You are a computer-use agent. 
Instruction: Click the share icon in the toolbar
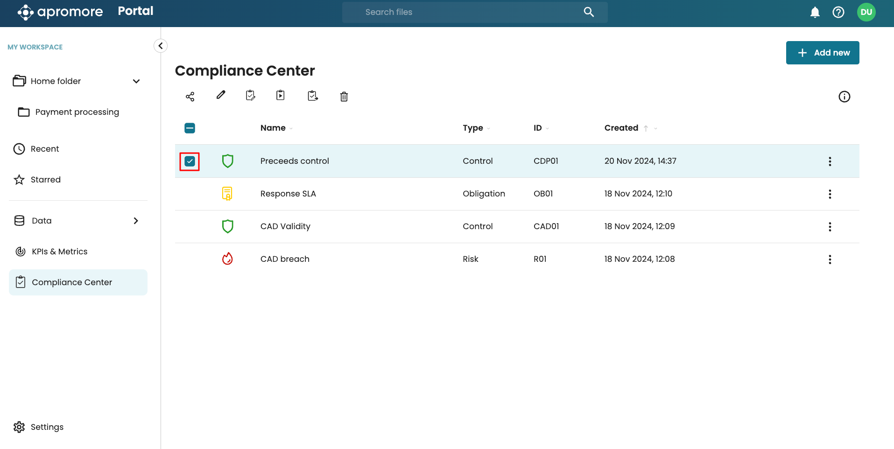pos(190,97)
